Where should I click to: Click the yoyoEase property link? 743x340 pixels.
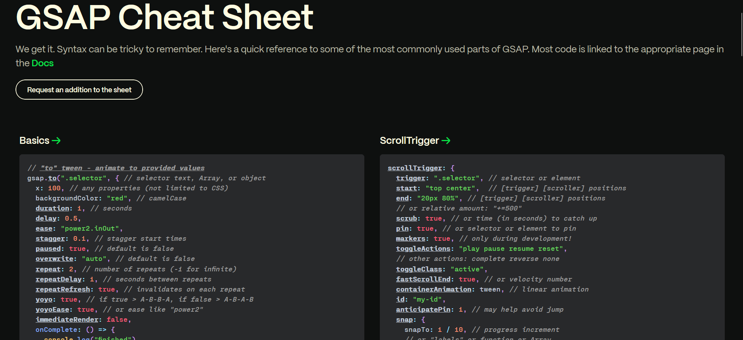[52, 309]
